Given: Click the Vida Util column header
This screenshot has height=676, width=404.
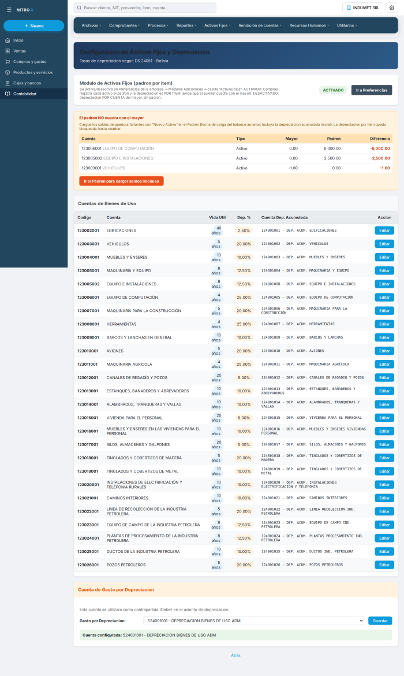Looking at the screenshot, I should click(x=217, y=217).
